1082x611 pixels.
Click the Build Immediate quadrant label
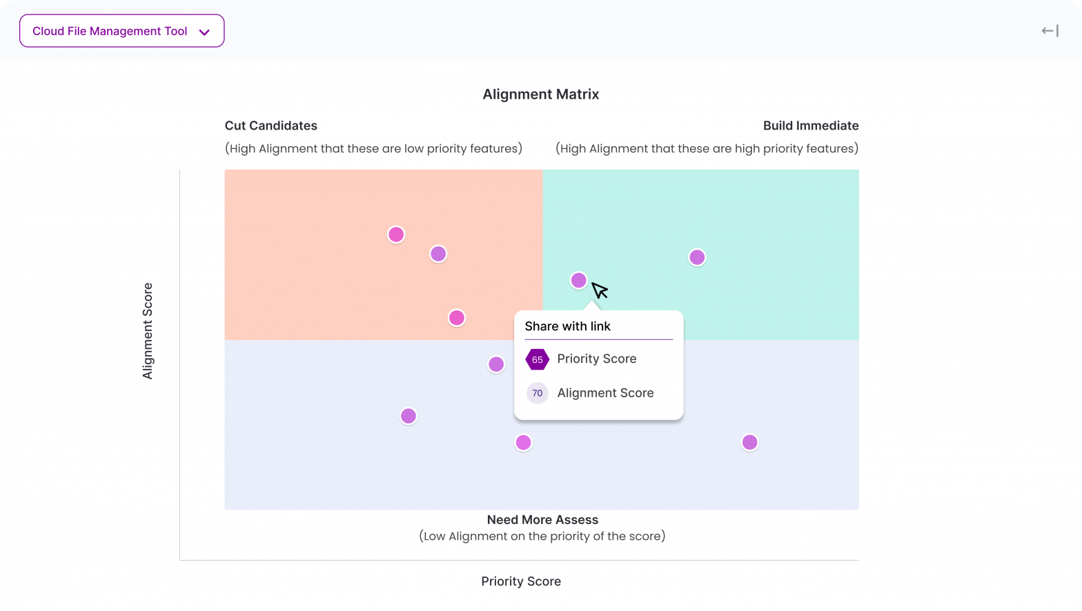pyautogui.click(x=811, y=126)
